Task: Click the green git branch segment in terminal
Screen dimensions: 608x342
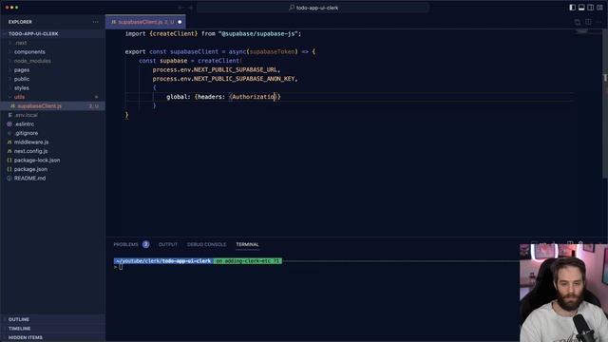Action: (248, 261)
